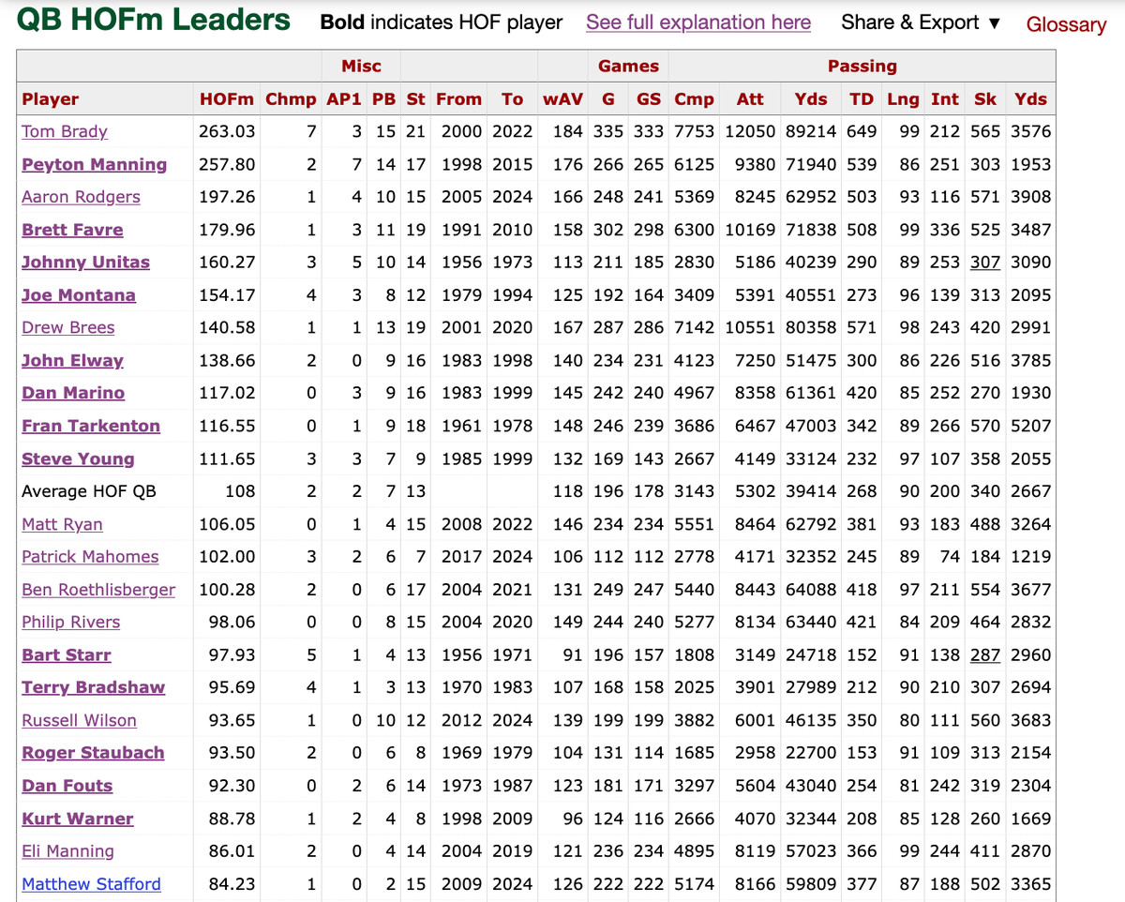This screenshot has height=902, width=1125.
Task: Sort by wAV column header
Action: [562, 99]
